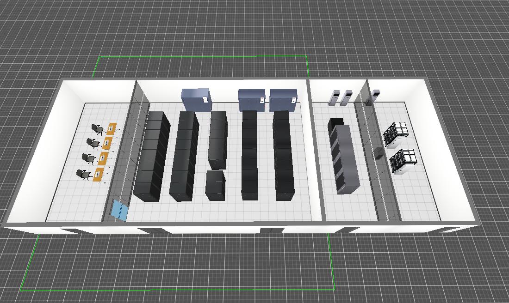509x303 pixels.
Task: Select the leftmost blue-gray cabinet on back wall
Action: coord(196,100)
